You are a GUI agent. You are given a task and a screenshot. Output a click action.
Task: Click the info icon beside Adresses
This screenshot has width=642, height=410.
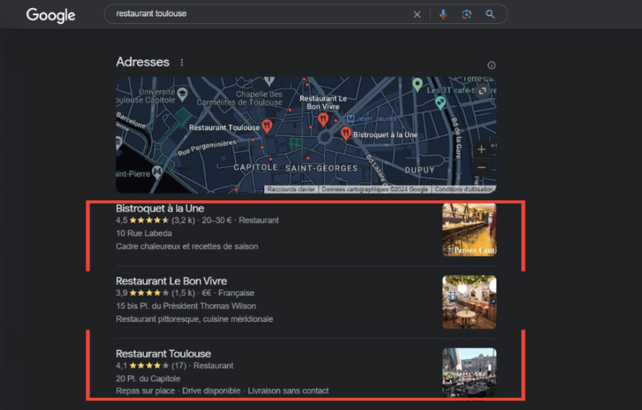coord(491,65)
